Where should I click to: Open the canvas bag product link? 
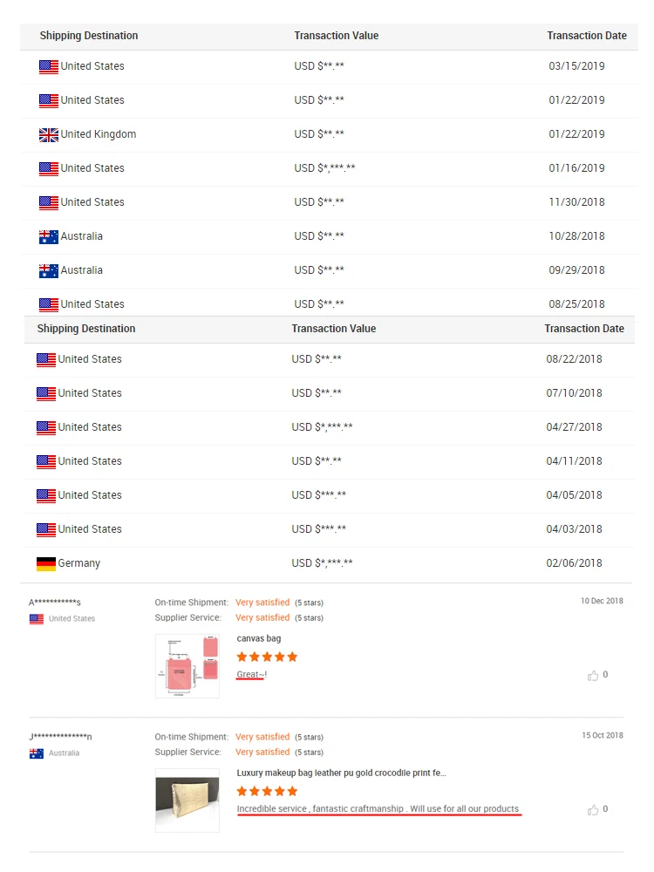point(259,638)
